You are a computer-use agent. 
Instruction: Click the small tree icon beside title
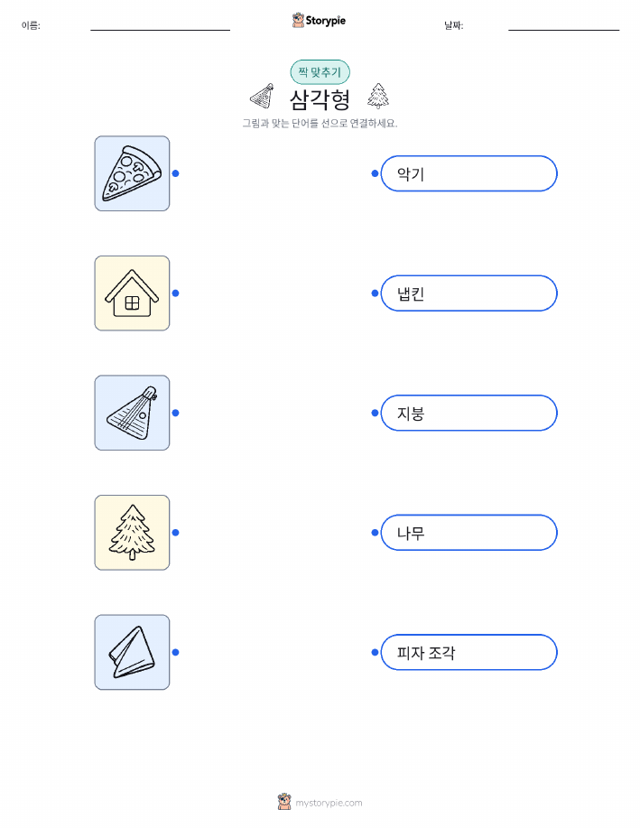click(378, 96)
